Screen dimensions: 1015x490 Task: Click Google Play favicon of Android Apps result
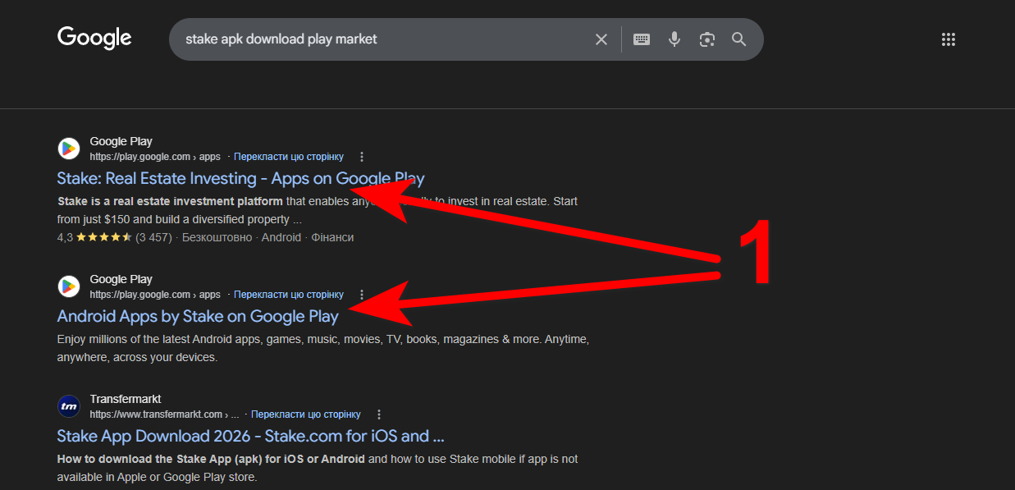(x=69, y=286)
